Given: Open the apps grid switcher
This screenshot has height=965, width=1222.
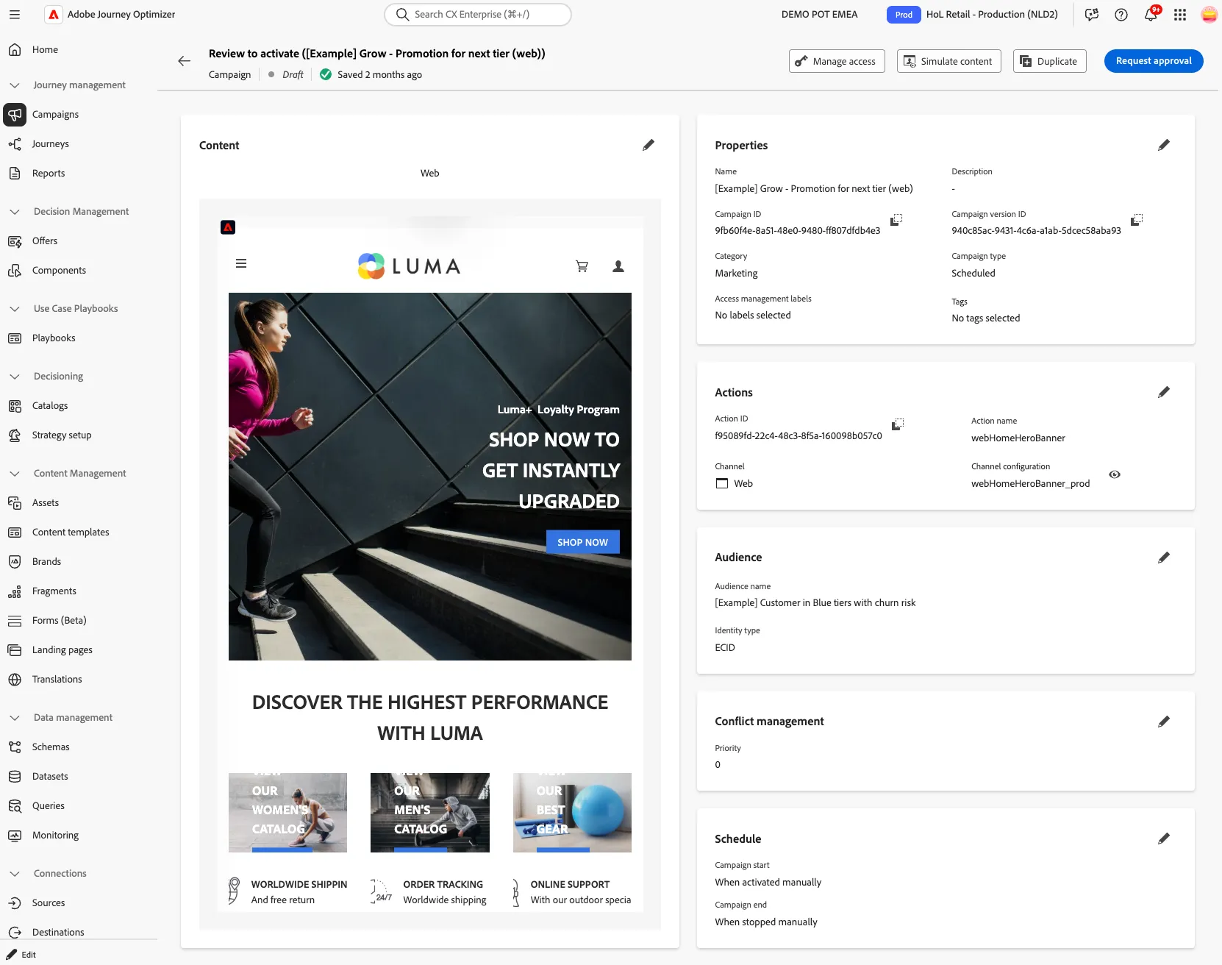Looking at the screenshot, I should tap(1180, 15).
